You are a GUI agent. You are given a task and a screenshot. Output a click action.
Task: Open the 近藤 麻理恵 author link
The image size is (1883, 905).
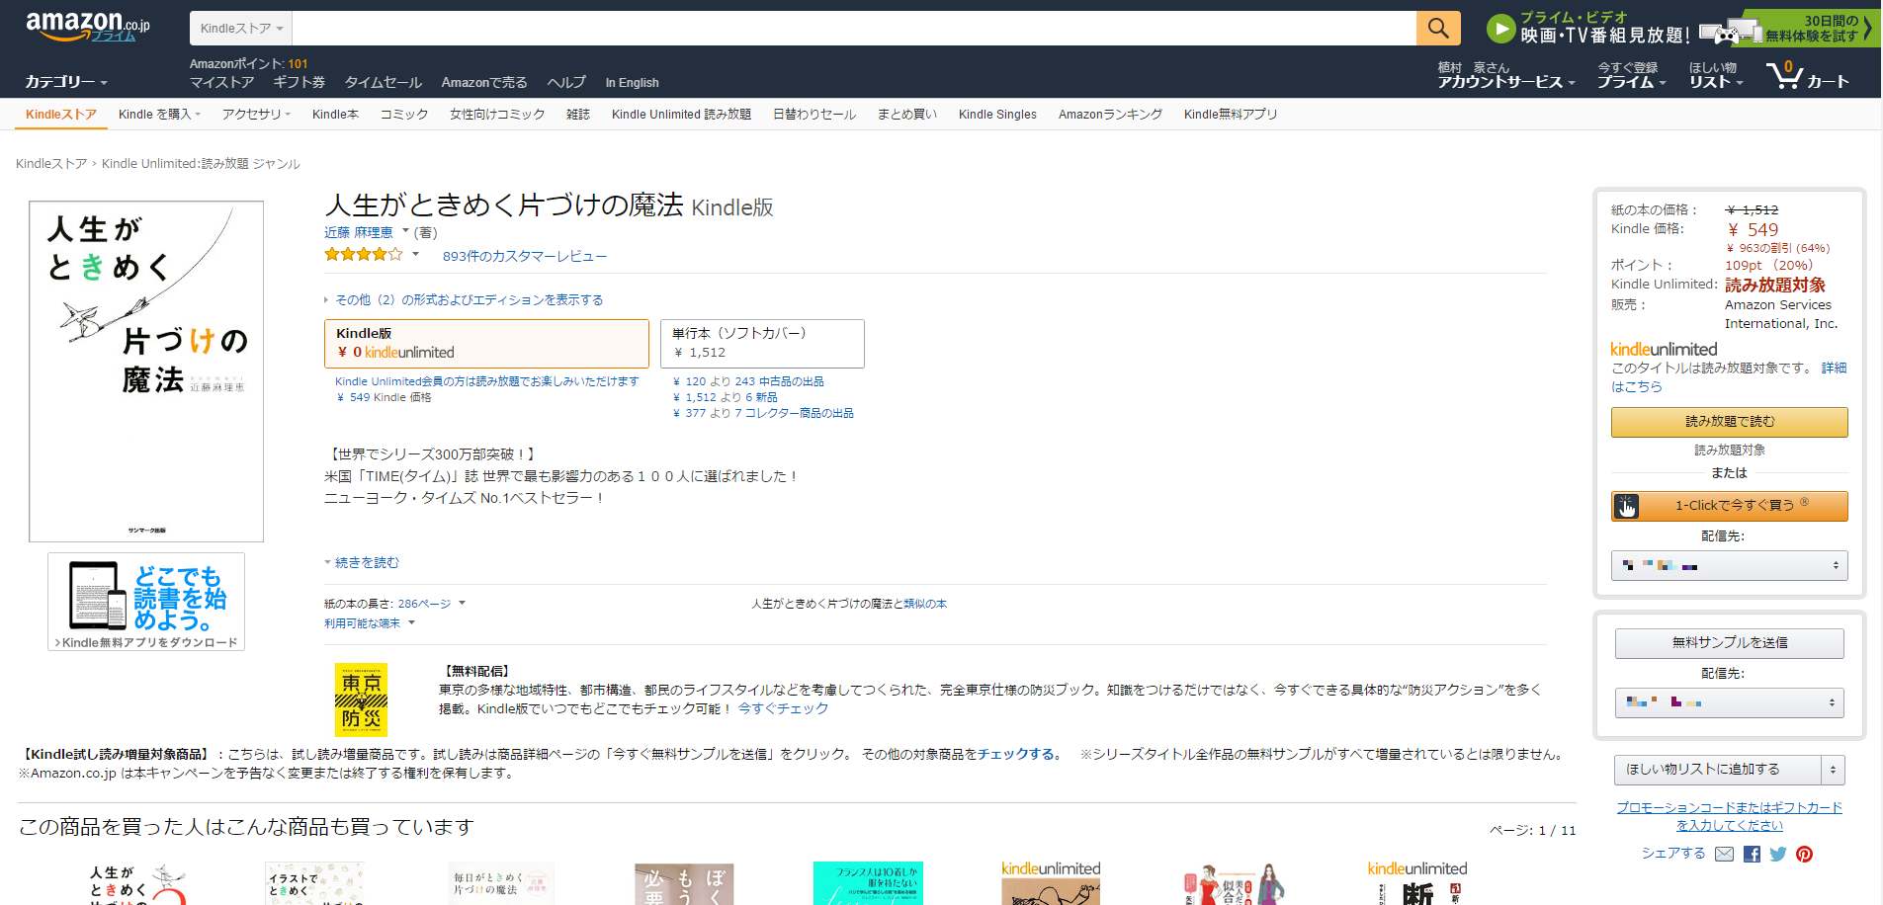[x=359, y=232]
